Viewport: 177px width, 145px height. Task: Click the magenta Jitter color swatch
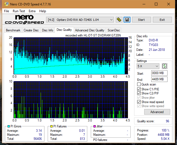[95, 126]
